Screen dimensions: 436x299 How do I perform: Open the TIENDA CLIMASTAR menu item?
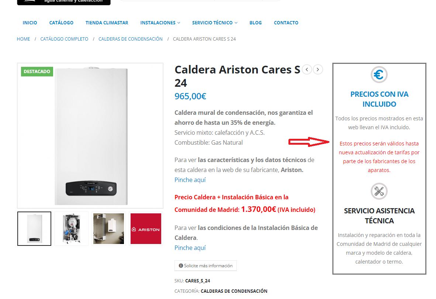[x=107, y=23]
